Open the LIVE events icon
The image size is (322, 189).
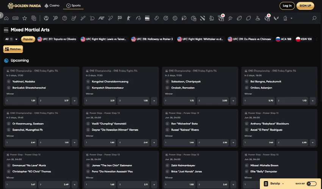point(16,18)
